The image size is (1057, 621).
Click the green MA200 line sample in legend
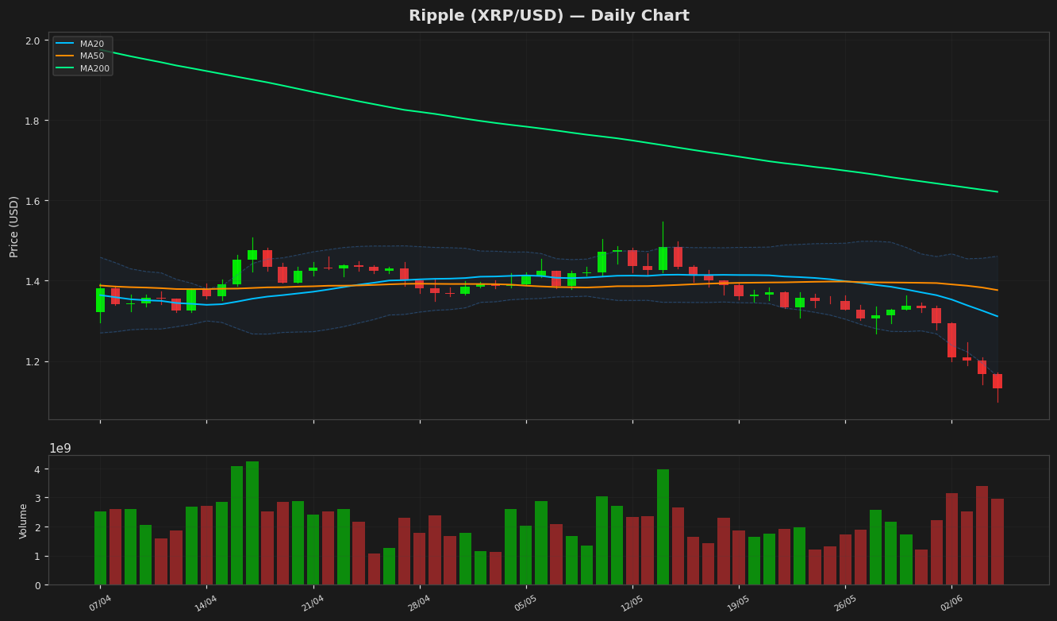click(65, 68)
